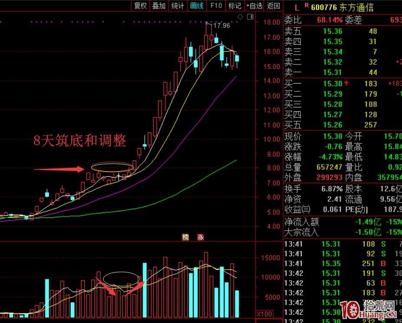Open the F10 company info page
This screenshot has width=402, height=323.
[216, 6]
